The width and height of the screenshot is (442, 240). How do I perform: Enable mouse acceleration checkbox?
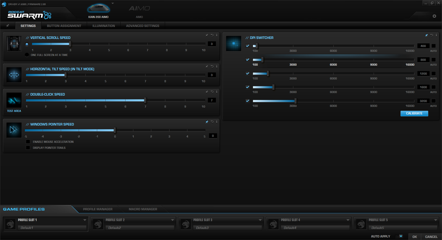[x=28, y=142]
